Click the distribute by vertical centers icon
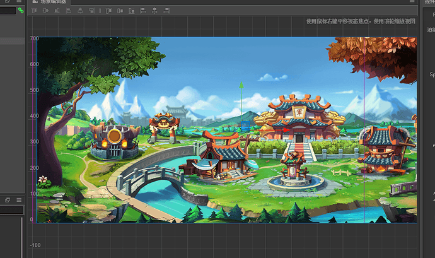435x258 pixels. [120, 11]
